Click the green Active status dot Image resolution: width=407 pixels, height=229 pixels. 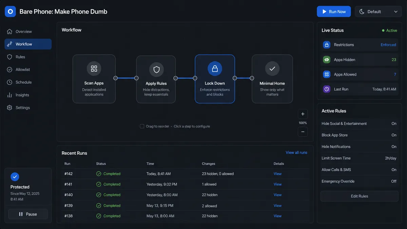[x=383, y=31]
